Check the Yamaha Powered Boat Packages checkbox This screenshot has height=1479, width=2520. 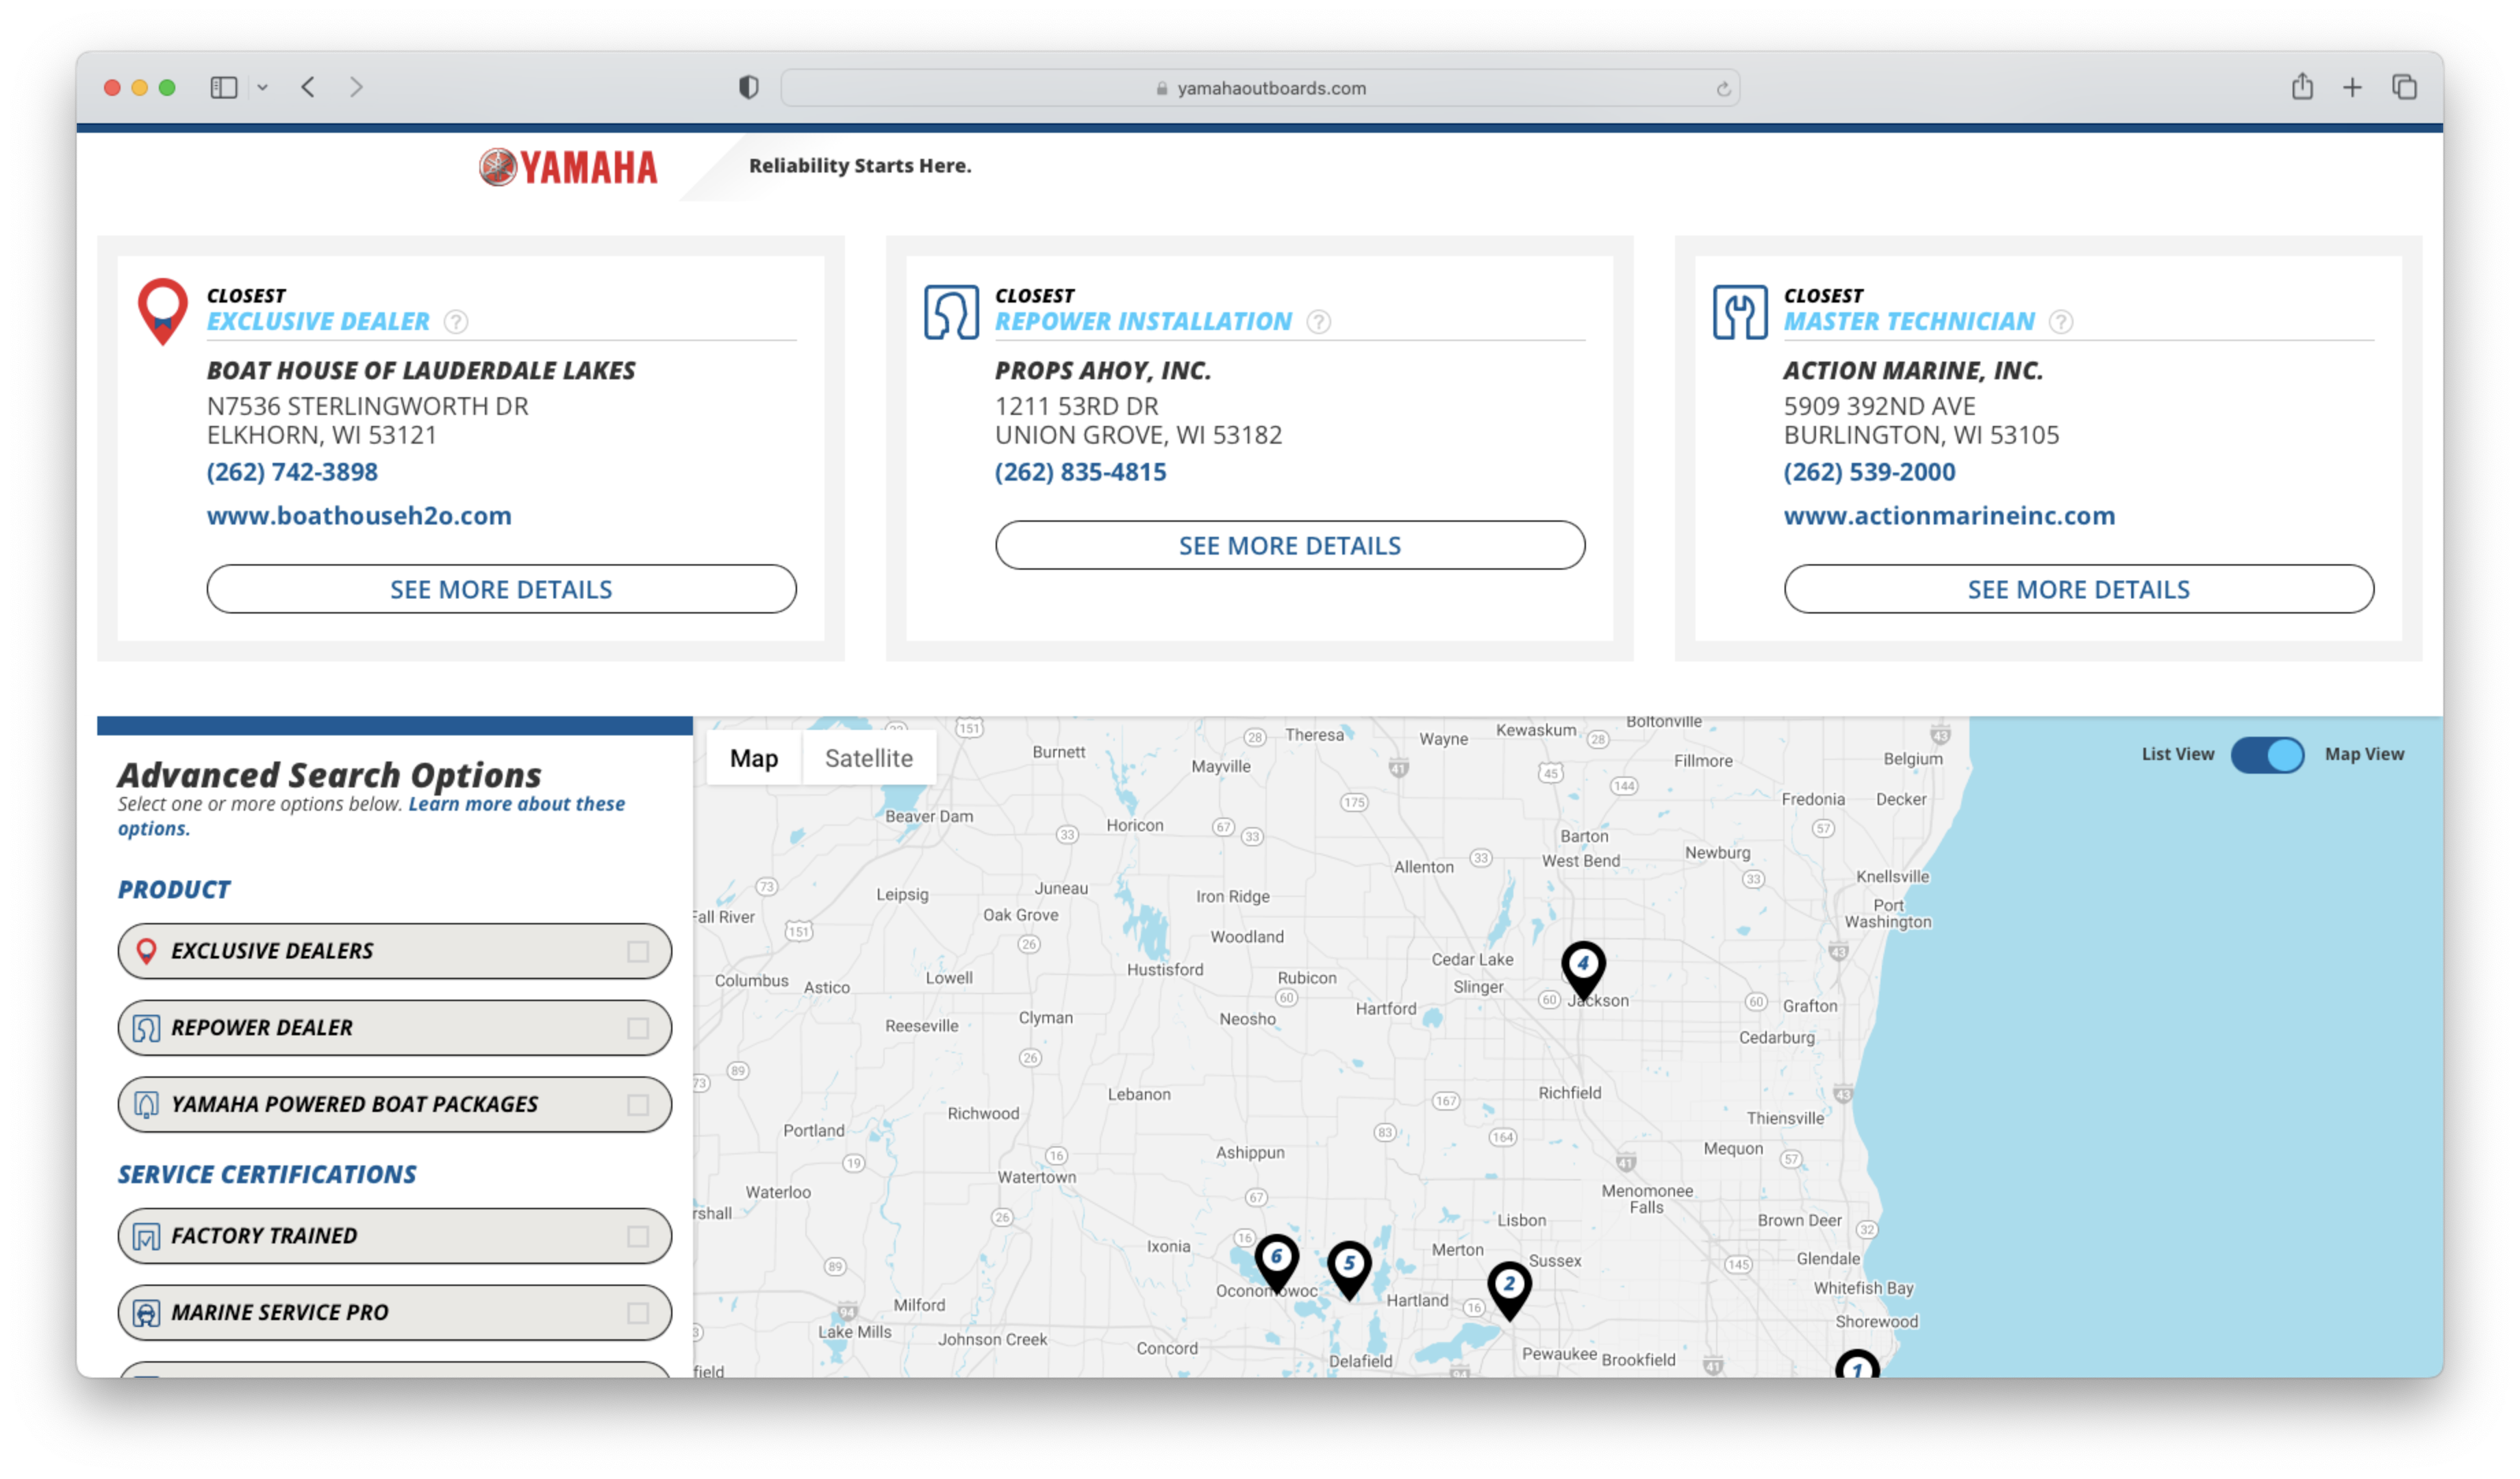click(x=638, y=1105)
